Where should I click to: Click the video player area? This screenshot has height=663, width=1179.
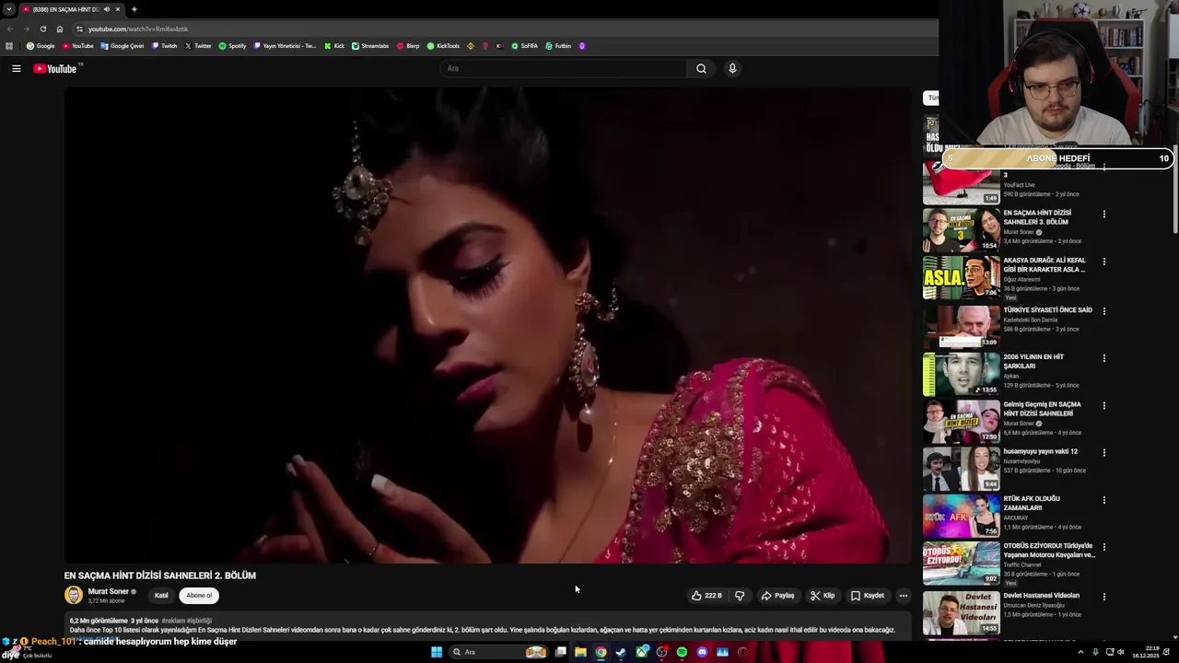tap(487, 325)
